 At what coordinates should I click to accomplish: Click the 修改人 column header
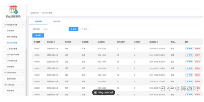(x=173, y=42)
